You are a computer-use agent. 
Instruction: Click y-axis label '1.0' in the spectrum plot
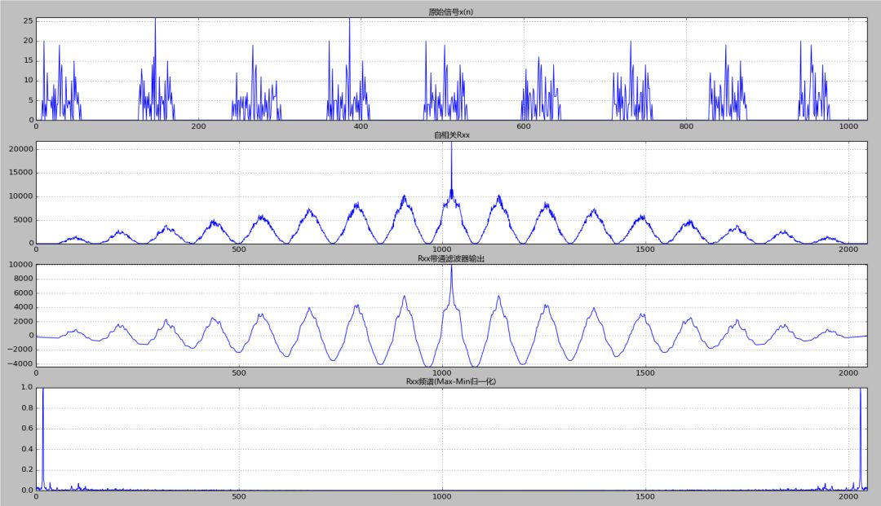[27, 387]
